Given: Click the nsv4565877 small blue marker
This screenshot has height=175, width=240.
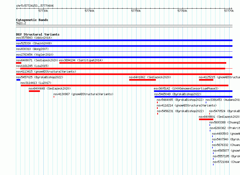Looking at the screenshot, I should click(213, 153).
